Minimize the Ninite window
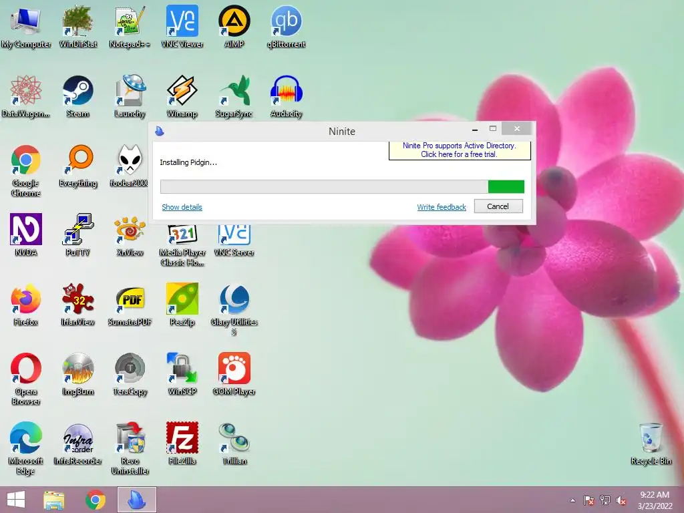 pos(475,130)
